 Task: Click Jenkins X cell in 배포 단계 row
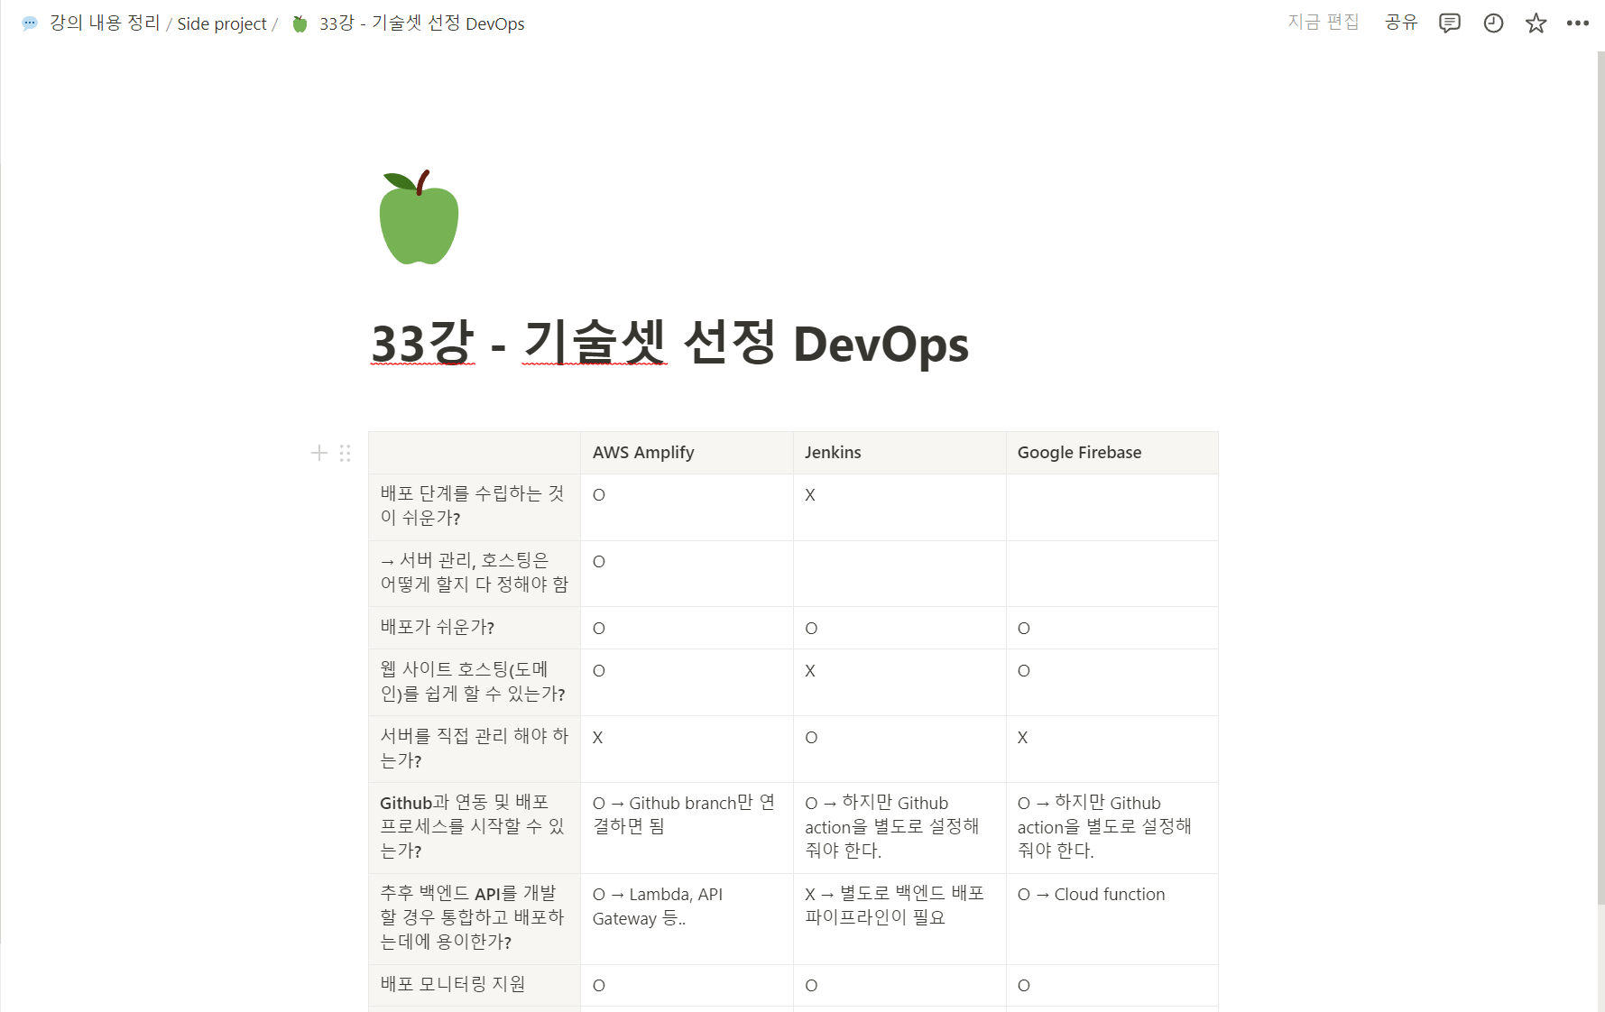(x=899, y=507)
